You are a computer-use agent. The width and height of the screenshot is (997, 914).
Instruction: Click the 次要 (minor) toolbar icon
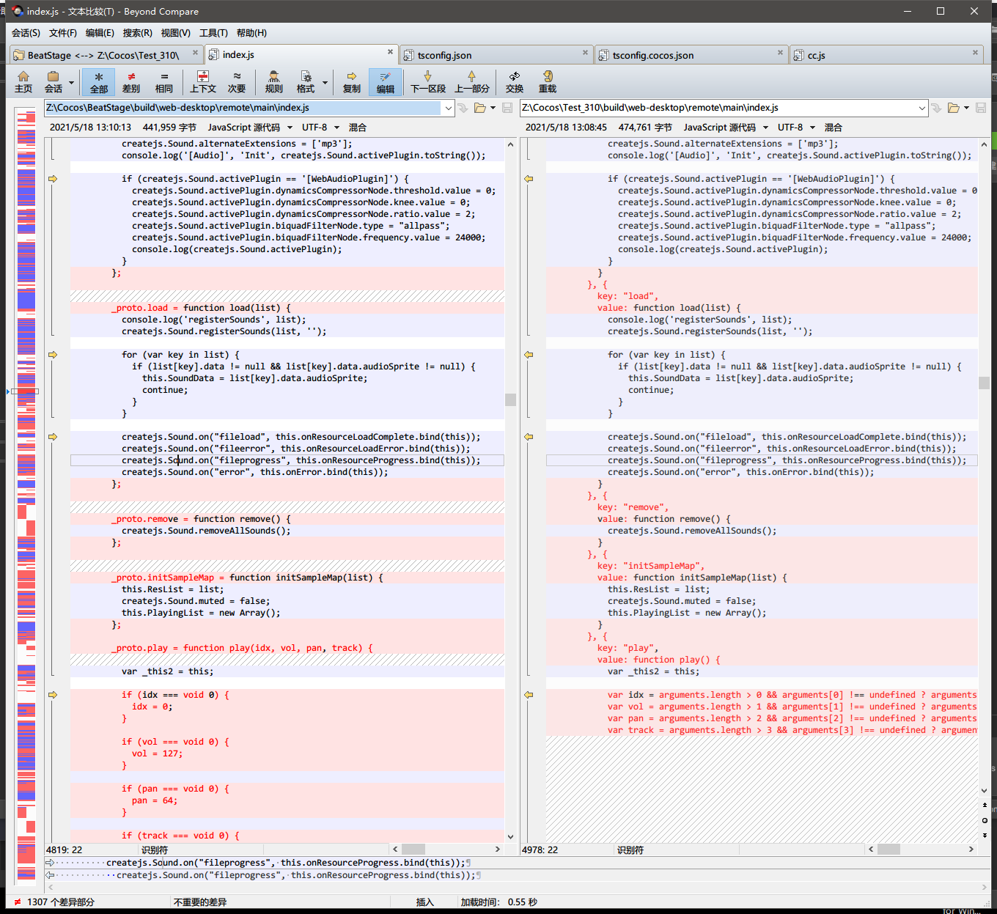237,81
